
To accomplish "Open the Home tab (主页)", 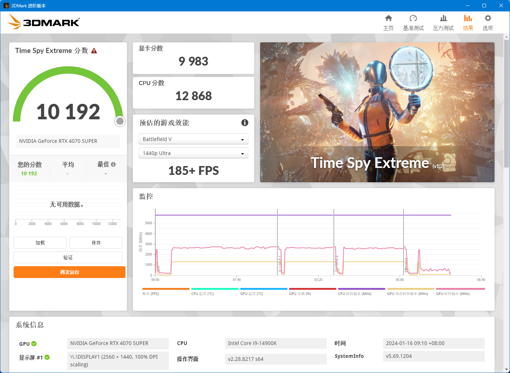I will click(388, 23).
